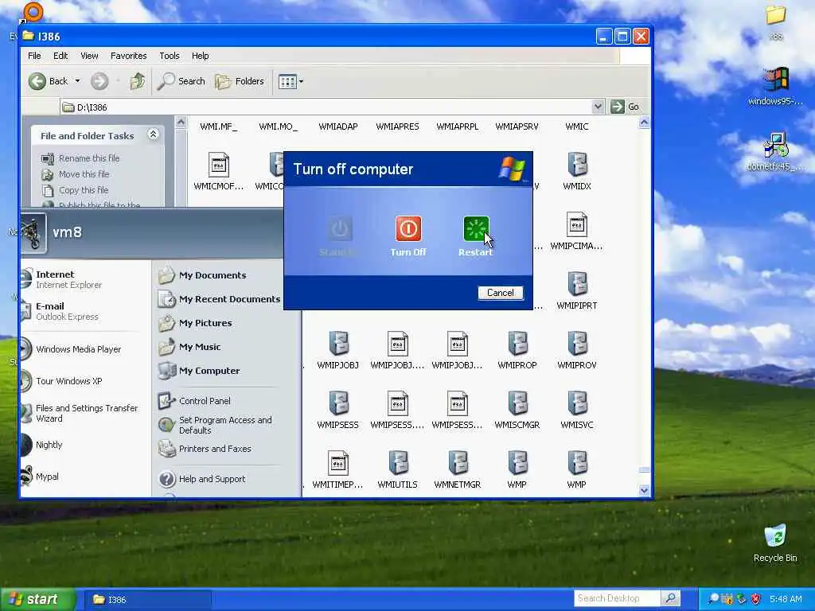Image resolution: width=815 pixels, height=611 pixels.
Task: Open the Favorites menu
Action: click(x=128, y=56)
